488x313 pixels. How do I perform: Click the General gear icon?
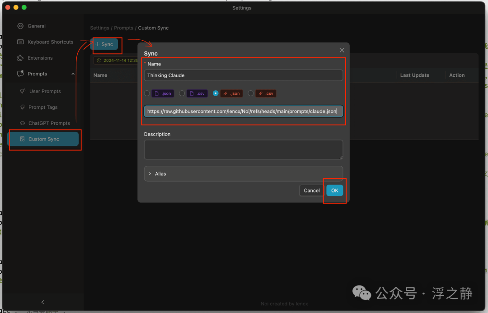[20, 26]
